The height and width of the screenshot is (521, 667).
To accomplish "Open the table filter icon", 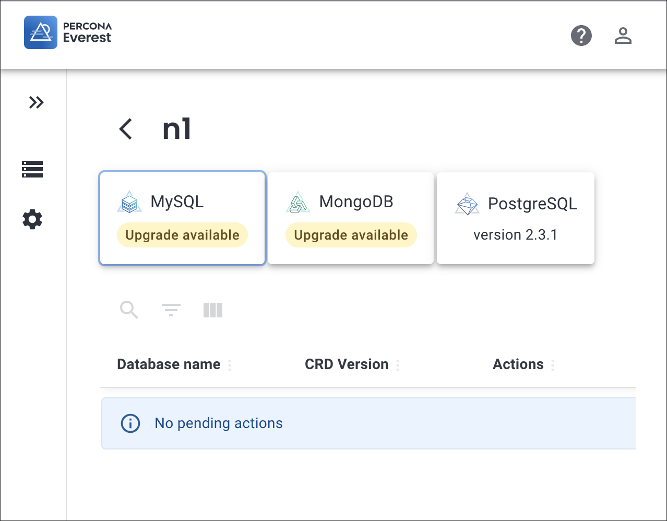I will coord(171,310).
